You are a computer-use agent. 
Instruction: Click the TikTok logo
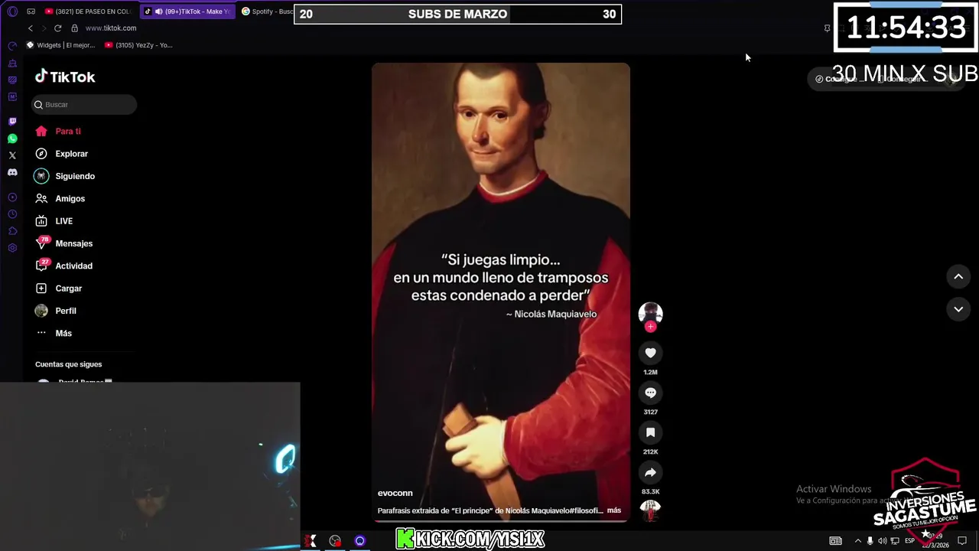tap(65, 77)
